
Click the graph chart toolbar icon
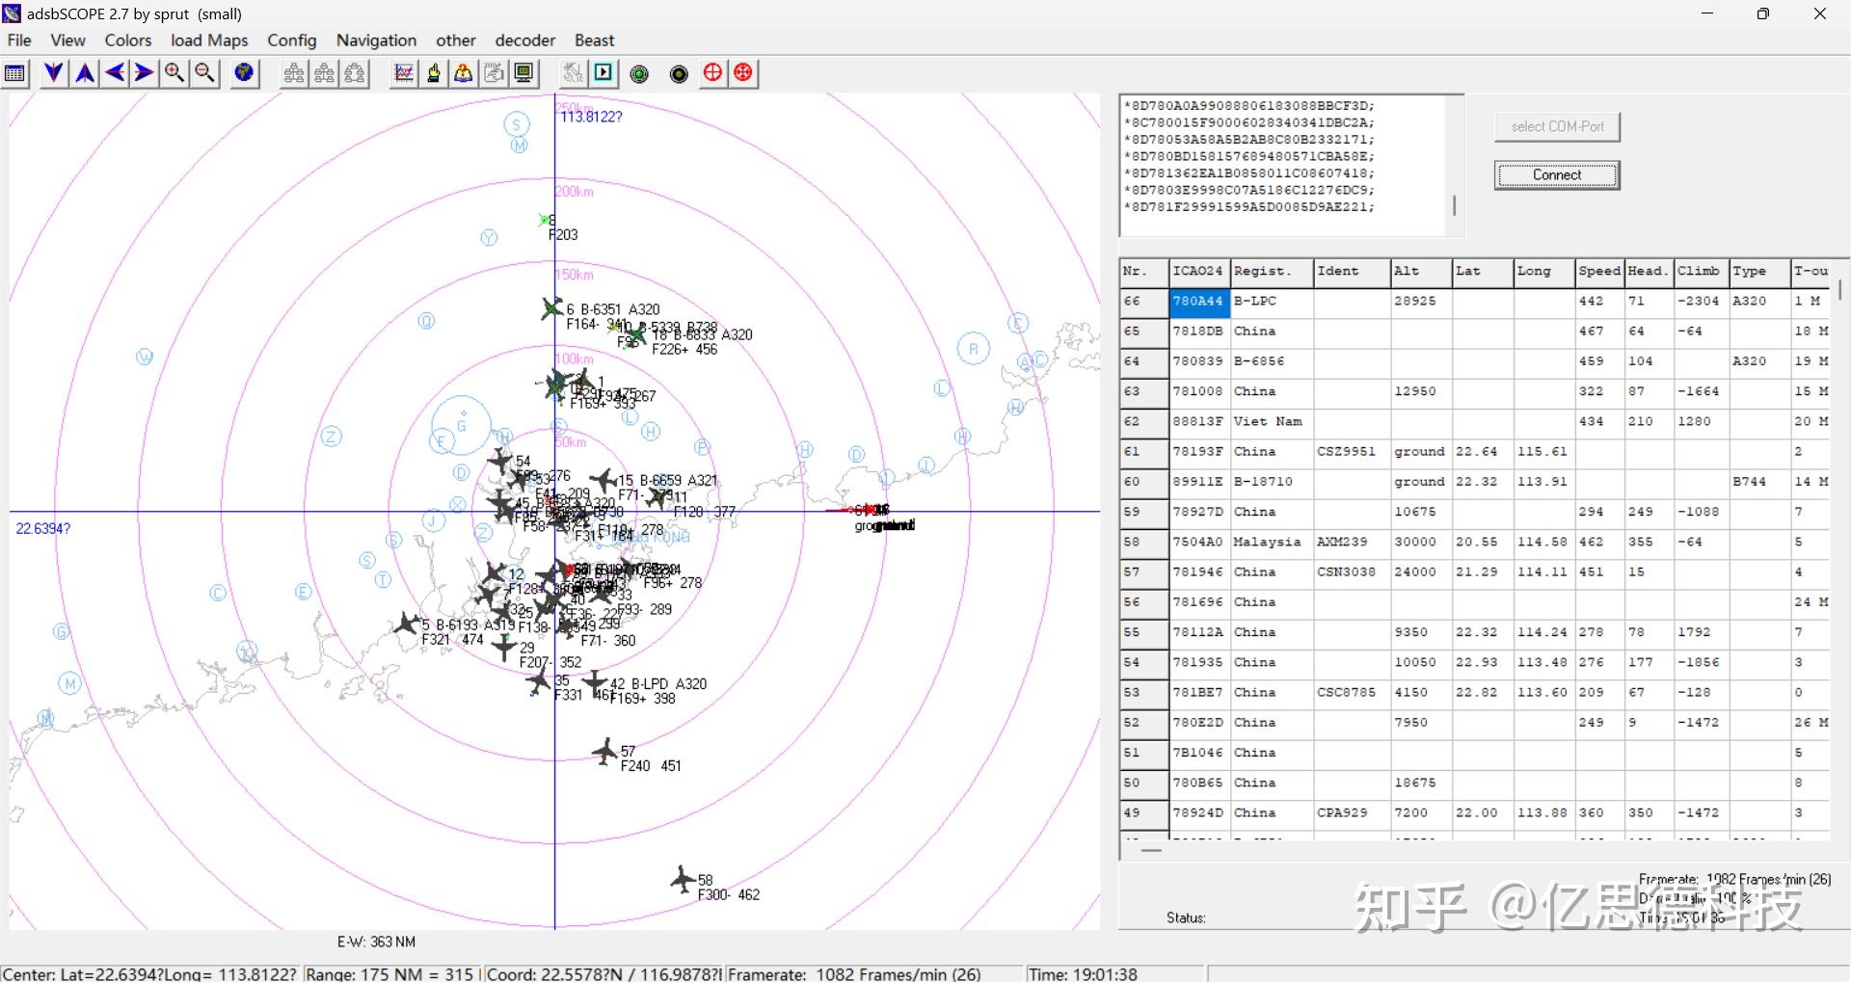404,73
